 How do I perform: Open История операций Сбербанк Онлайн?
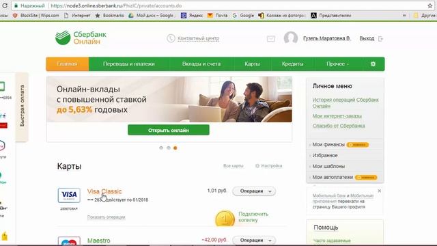(346, 103)
